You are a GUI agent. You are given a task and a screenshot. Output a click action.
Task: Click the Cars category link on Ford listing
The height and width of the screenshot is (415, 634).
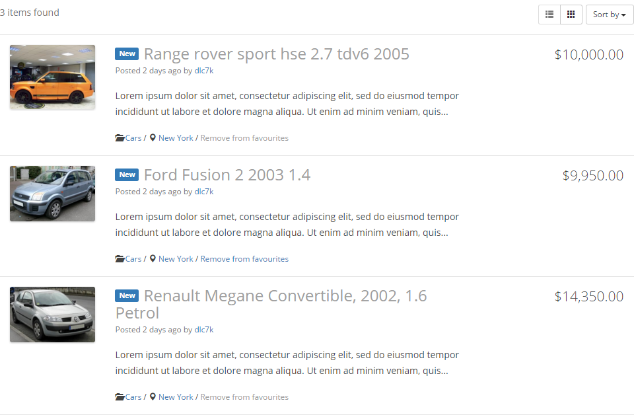pyautogui.click(x=132, y=258)
